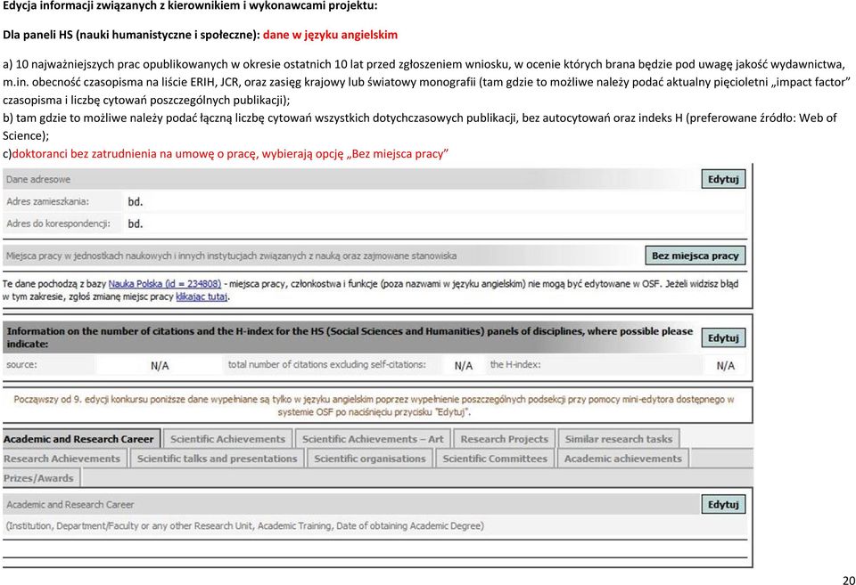The height and width of the screenshot is (585, 856).
Task: Click the 'Dane adresowe' header text
Action: pos(38,179)
